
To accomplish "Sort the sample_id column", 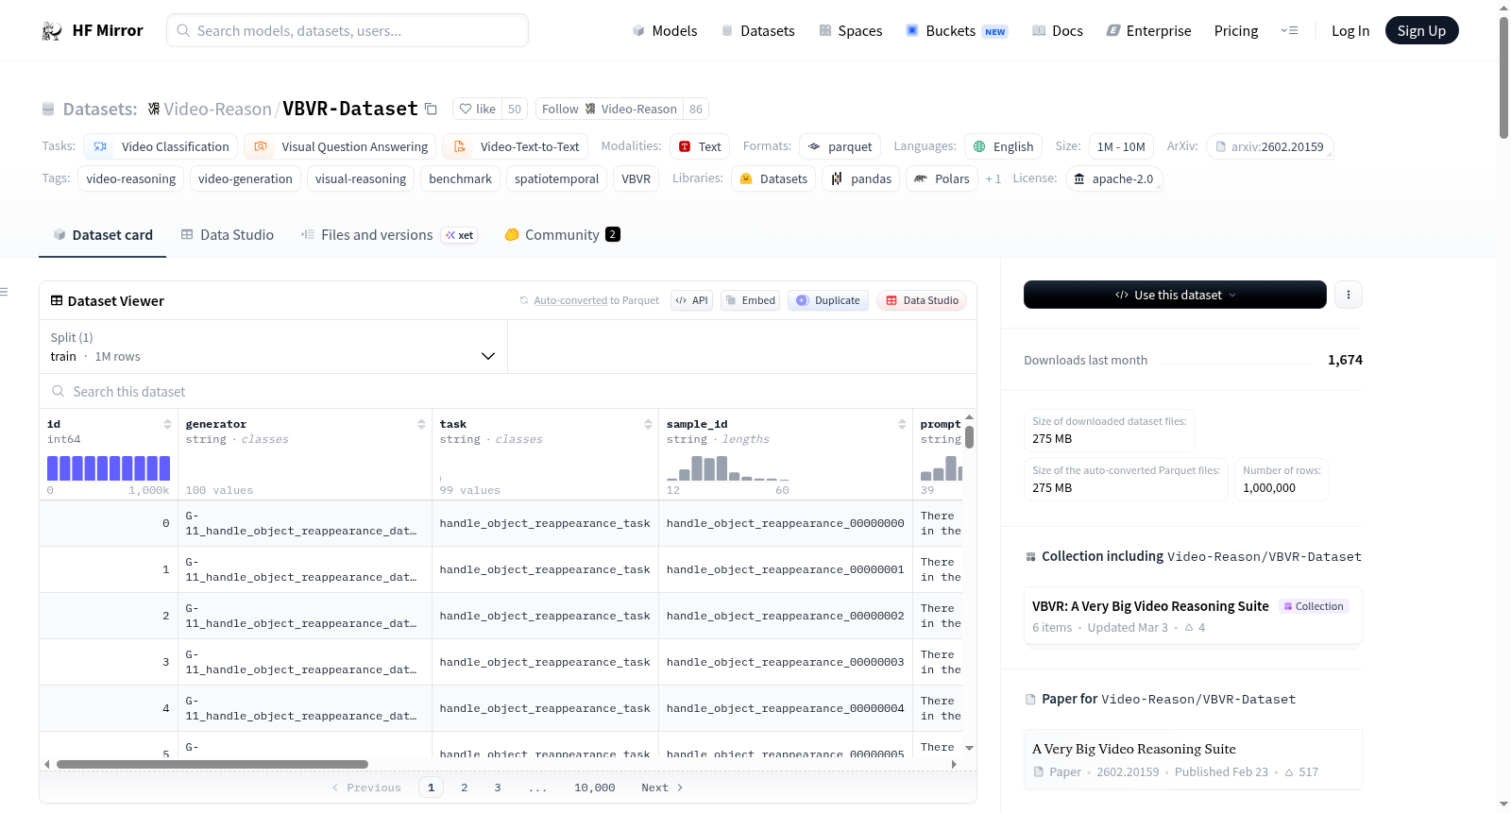I will click(x=902, y=424).
